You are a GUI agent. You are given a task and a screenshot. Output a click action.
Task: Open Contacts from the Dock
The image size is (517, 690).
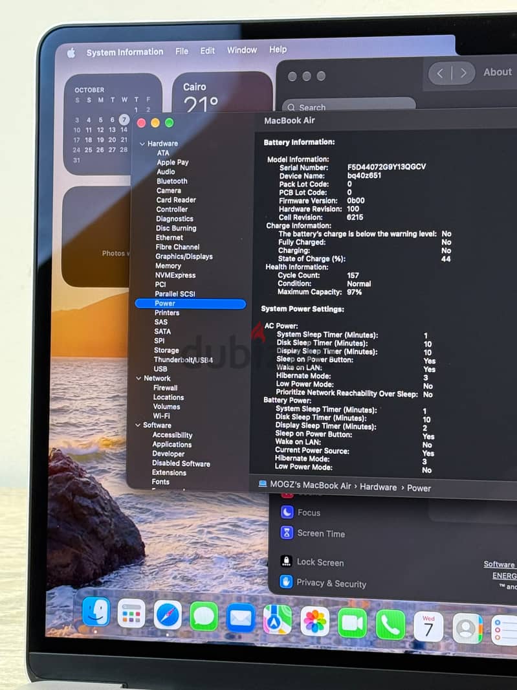pos(467,628)
